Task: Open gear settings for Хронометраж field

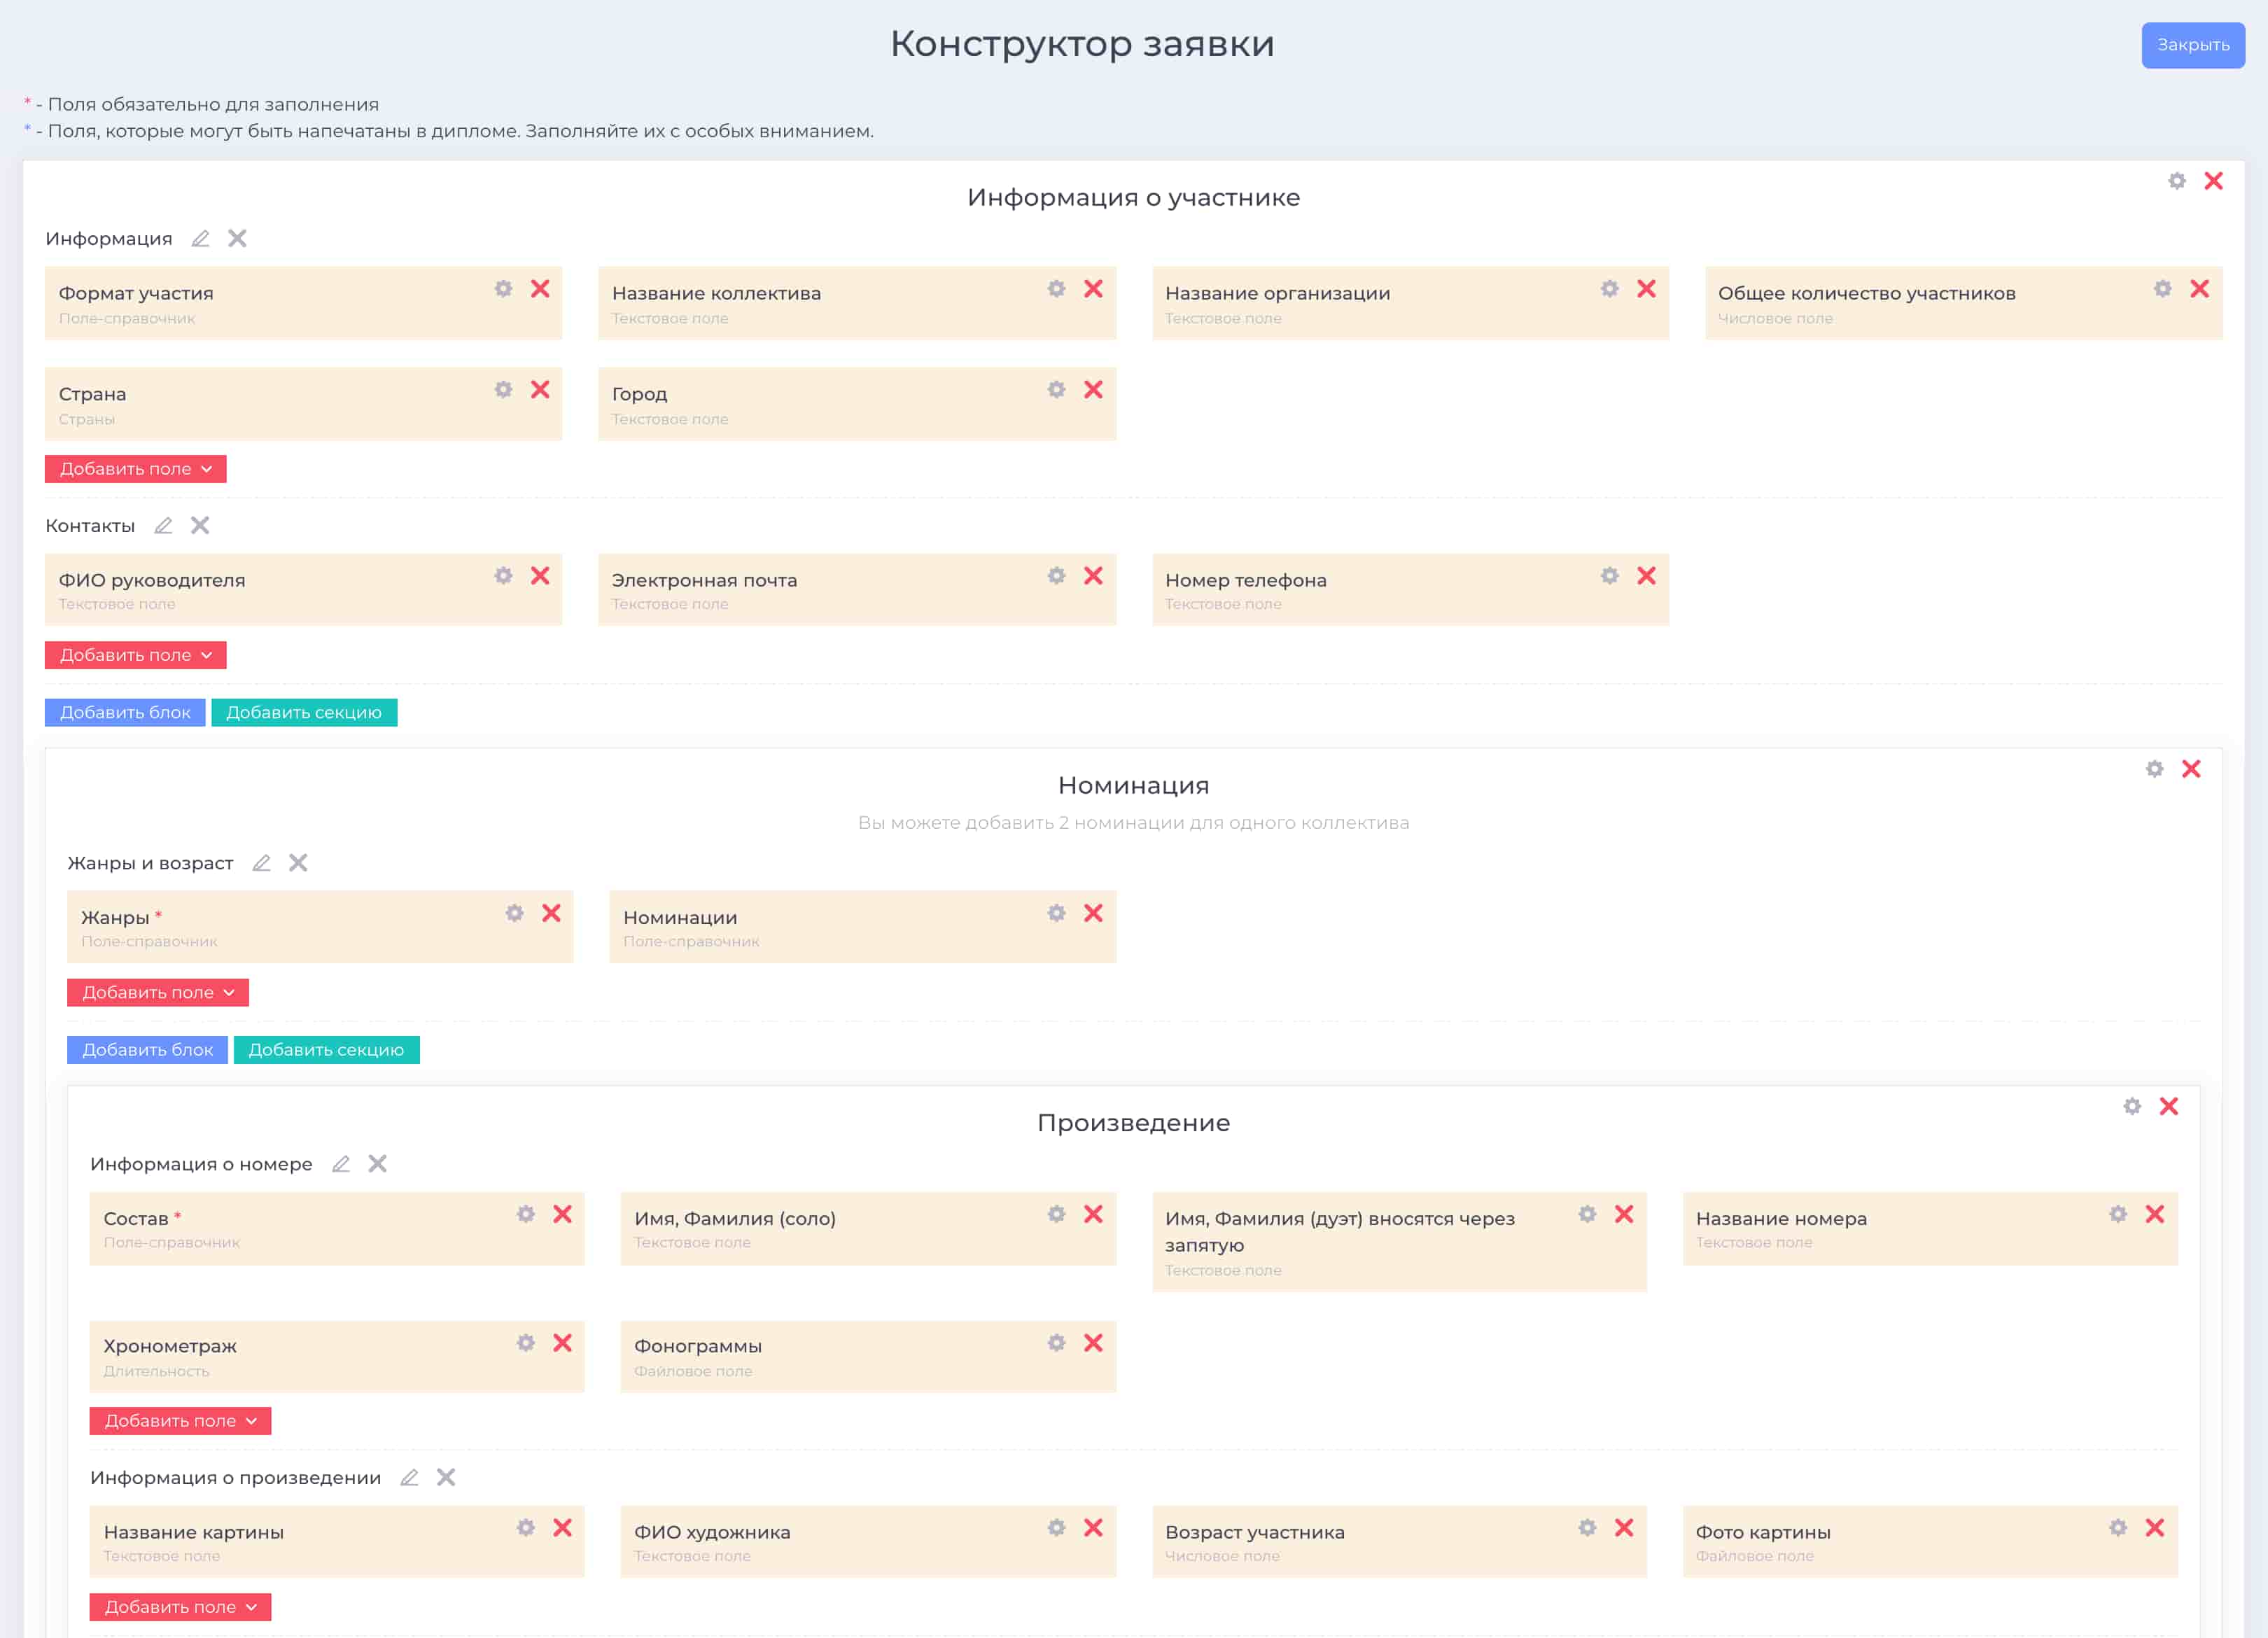Action: (x=526, y=1343)
